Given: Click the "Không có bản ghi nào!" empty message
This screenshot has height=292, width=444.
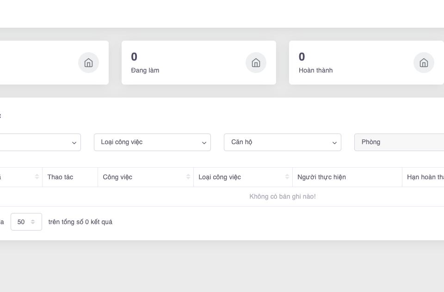Looking at the screenshot, I should click(x=282, y=196).
